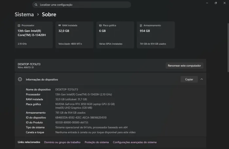Click the Processador card chip icon
Screen dimensions: 229x149
coord(19,25)
